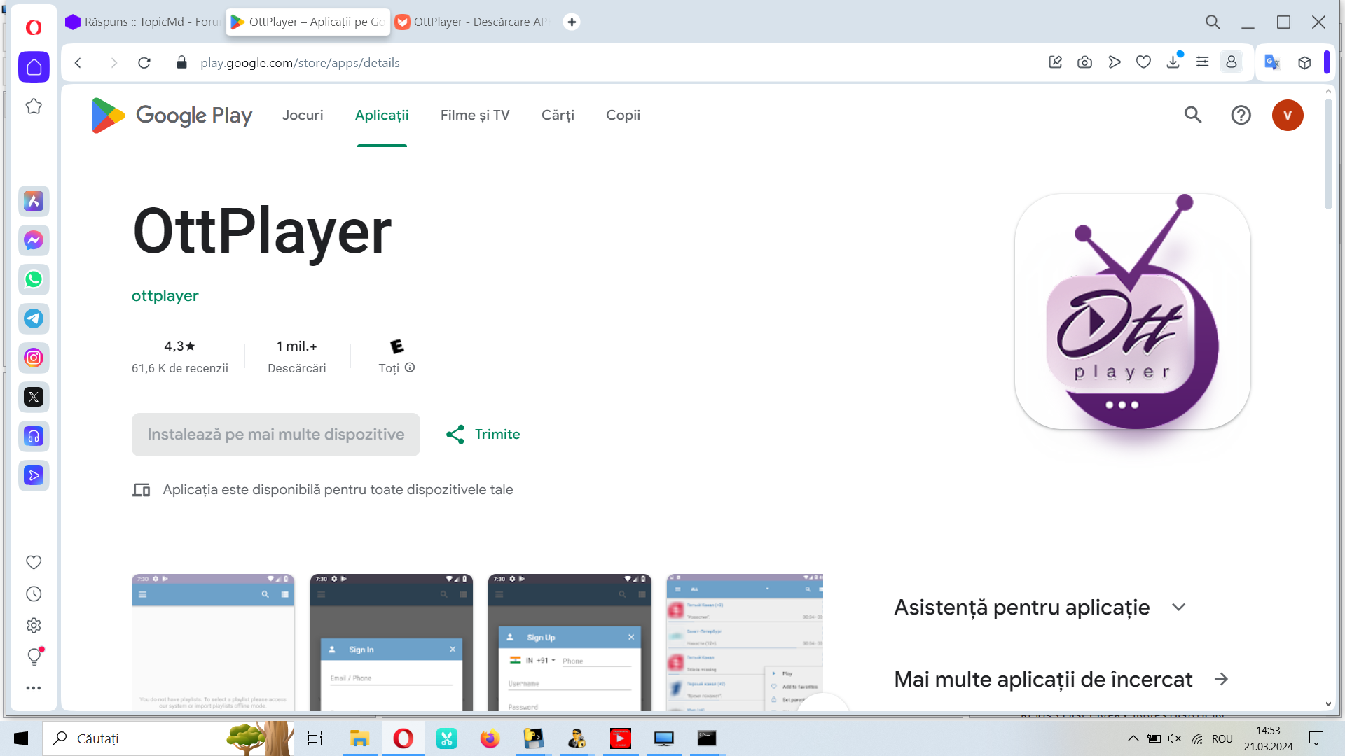1345x756 pixels.
Task: Open X (Twitter) in Opera sidebar
Action: click(34, 398)
